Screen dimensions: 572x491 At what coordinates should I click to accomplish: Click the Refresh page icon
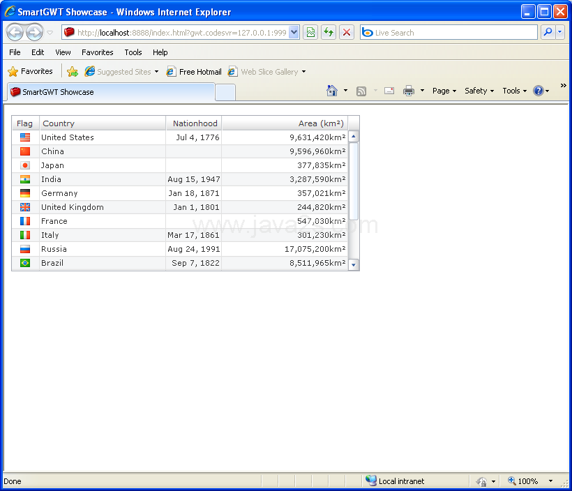[x=329, y=33]
